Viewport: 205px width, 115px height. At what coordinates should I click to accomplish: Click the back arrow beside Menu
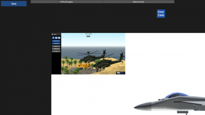52,35
